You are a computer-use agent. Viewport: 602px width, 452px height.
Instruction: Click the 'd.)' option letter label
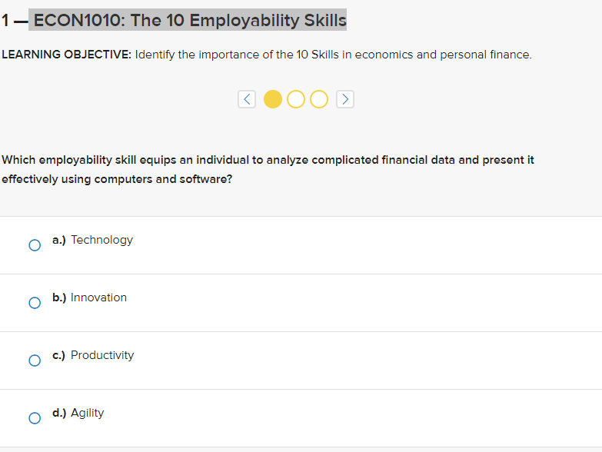59,414
